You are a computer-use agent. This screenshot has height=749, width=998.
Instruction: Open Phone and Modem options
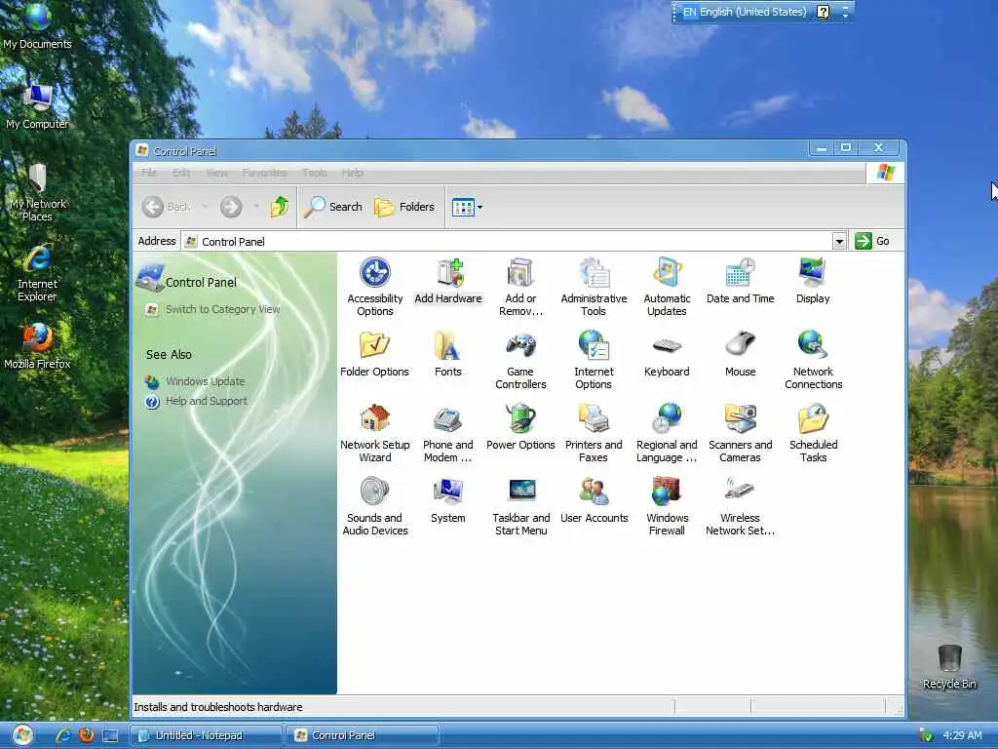pos(448,432)
